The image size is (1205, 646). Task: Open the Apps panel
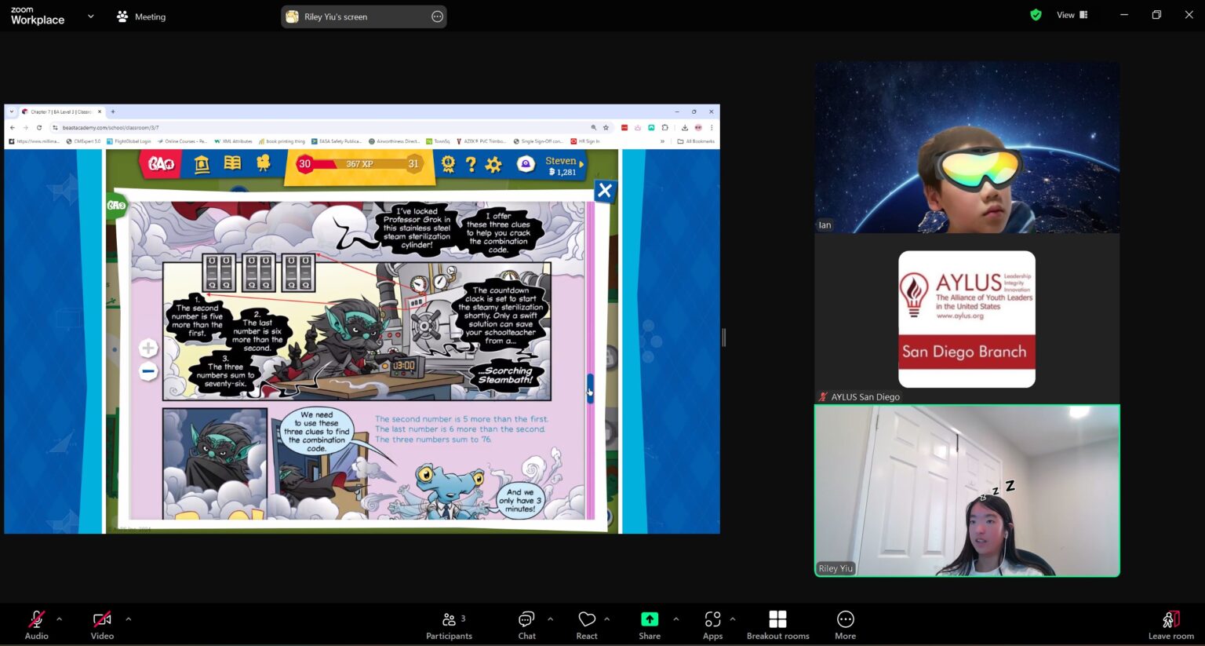tap(712, 625)
